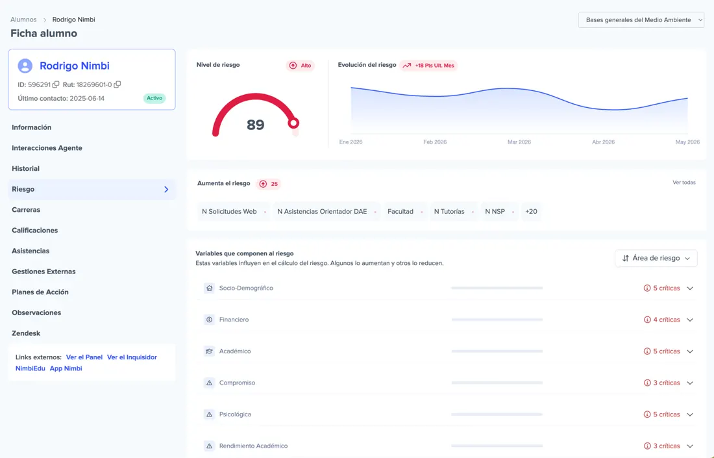The width and height of the screenshot is (714, 458).
Task: Open the Área de riesgo sort dropdown
Action: tap(656, 258)
